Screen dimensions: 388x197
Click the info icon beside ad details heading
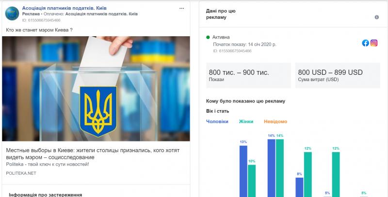pyautogui.click(x=376, y=17)
